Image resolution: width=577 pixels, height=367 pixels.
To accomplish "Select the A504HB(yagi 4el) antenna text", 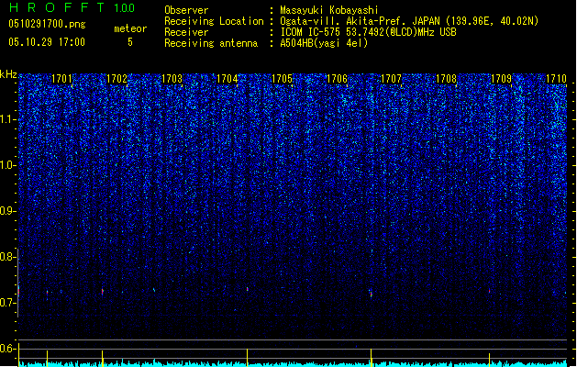I will click(324, 43).
